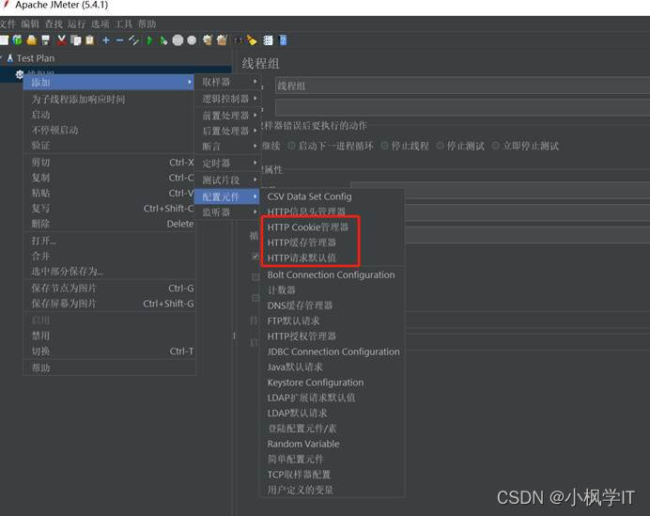Click the Open file toolbar icon
This screenshot has width=650, height=516.
coord(32,40)
